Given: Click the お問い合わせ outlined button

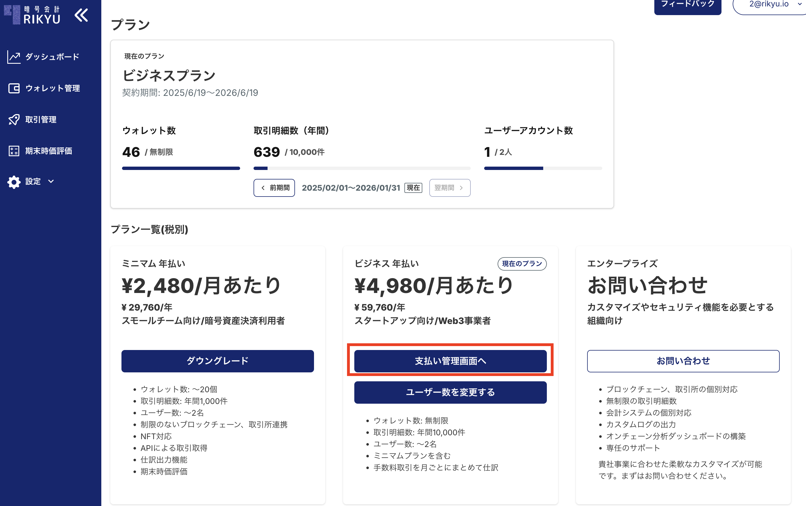Looking at the screenshot, I should pos(683,361).
